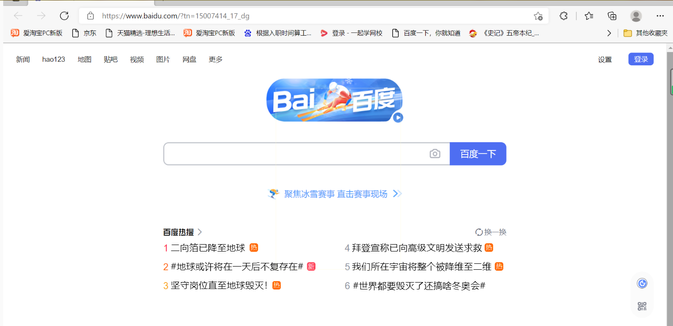Open 设置 dropdown
Screen dimensions: 673x326
click(x=605, y=59)
